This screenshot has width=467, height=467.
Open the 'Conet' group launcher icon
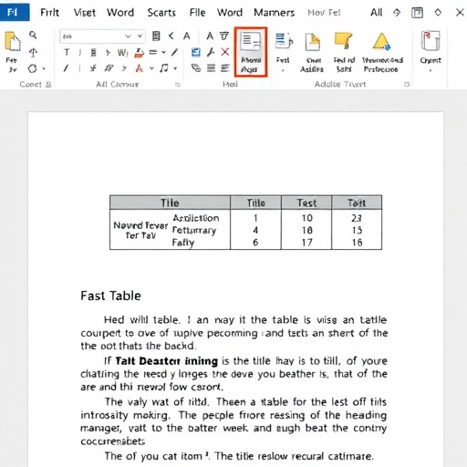coord(48,85)
